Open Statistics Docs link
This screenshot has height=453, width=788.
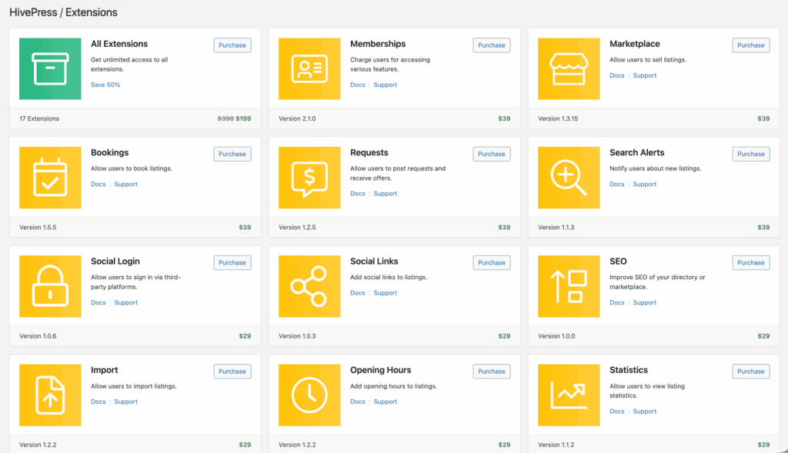[617, 411]
